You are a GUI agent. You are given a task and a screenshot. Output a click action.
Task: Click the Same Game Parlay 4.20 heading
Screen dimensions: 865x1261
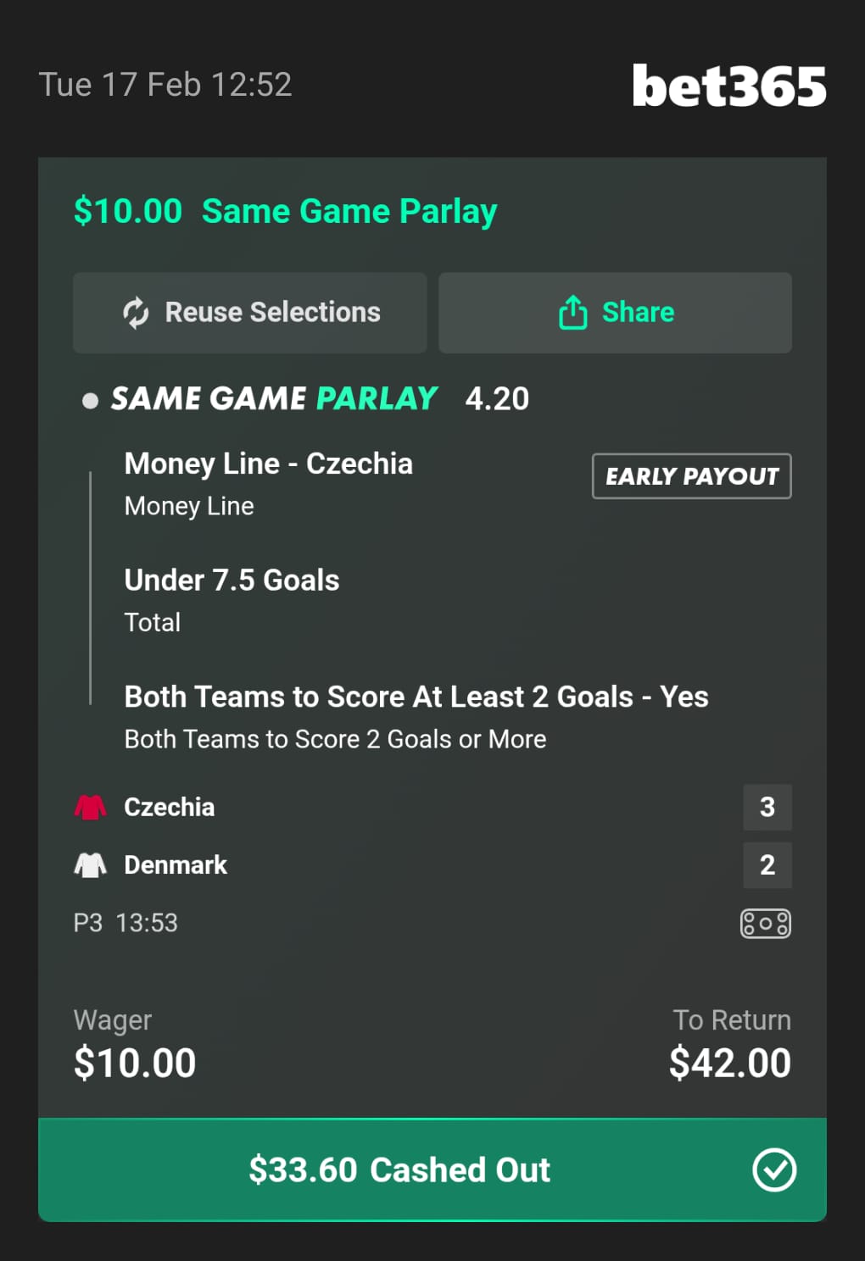320,398
